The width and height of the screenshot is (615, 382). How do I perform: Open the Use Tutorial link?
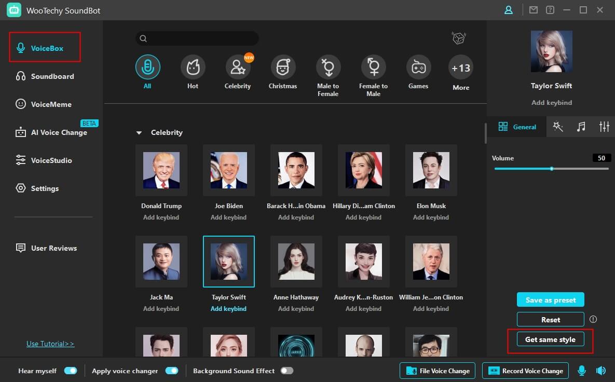[50, 344]
